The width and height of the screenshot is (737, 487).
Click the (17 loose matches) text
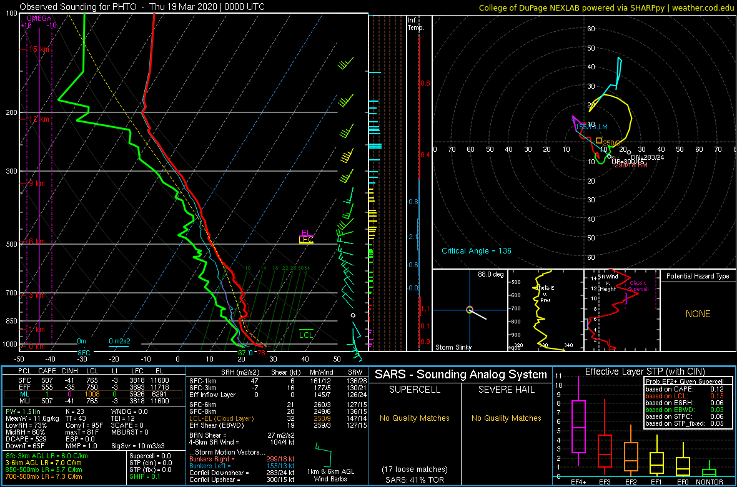point(415,469)
